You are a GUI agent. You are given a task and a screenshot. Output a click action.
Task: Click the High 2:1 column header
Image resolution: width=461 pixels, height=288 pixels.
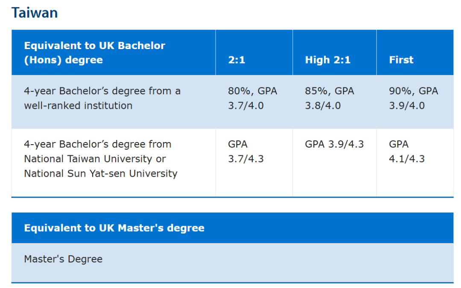point(335,52)
